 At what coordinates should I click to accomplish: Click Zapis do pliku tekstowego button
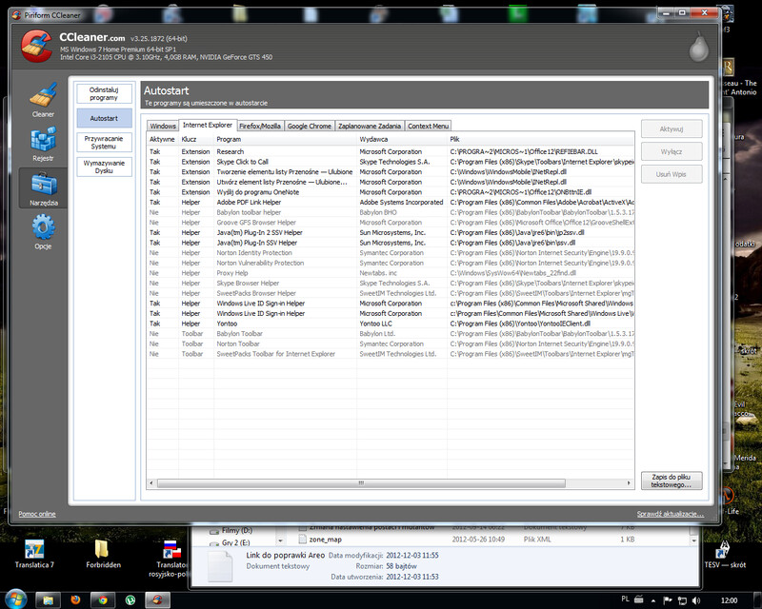pyautogui.click(x=672, y=481)
